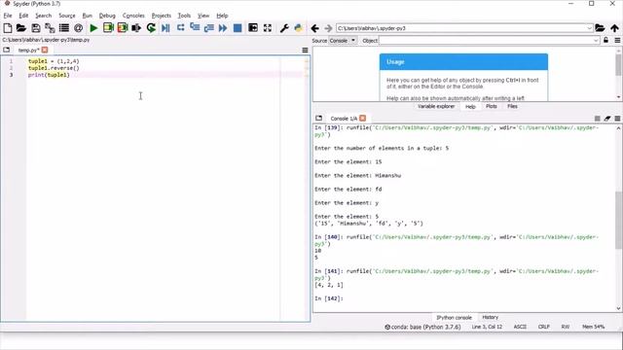Close the Console 1/A tab
The height and width of the screenshot is (350, 623).
pyautogui.click(x=362, y=119)
